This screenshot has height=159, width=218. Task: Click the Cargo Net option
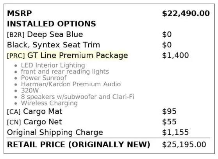tap(43, 122)
